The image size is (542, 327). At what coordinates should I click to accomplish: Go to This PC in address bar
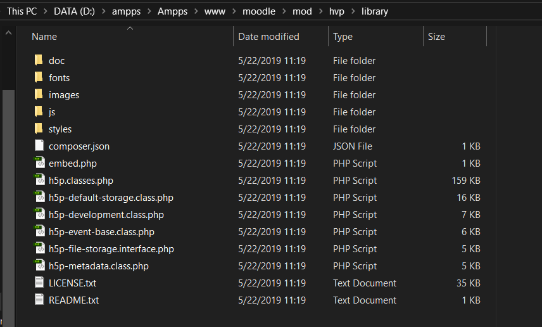coord(22,11)
